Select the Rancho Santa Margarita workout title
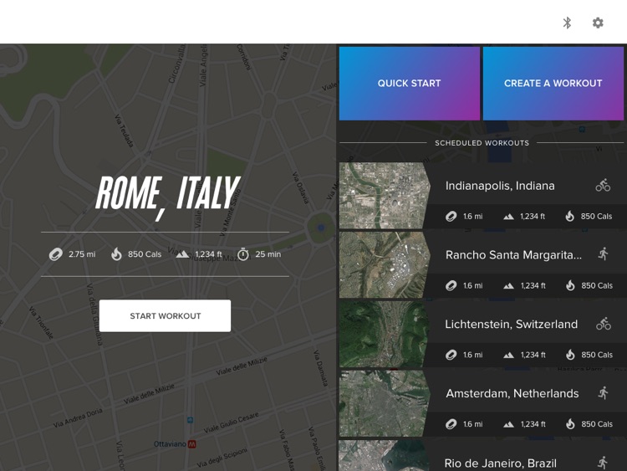Image resolution: width=627 pixels, height=471 pixels. tap(513, 255)
